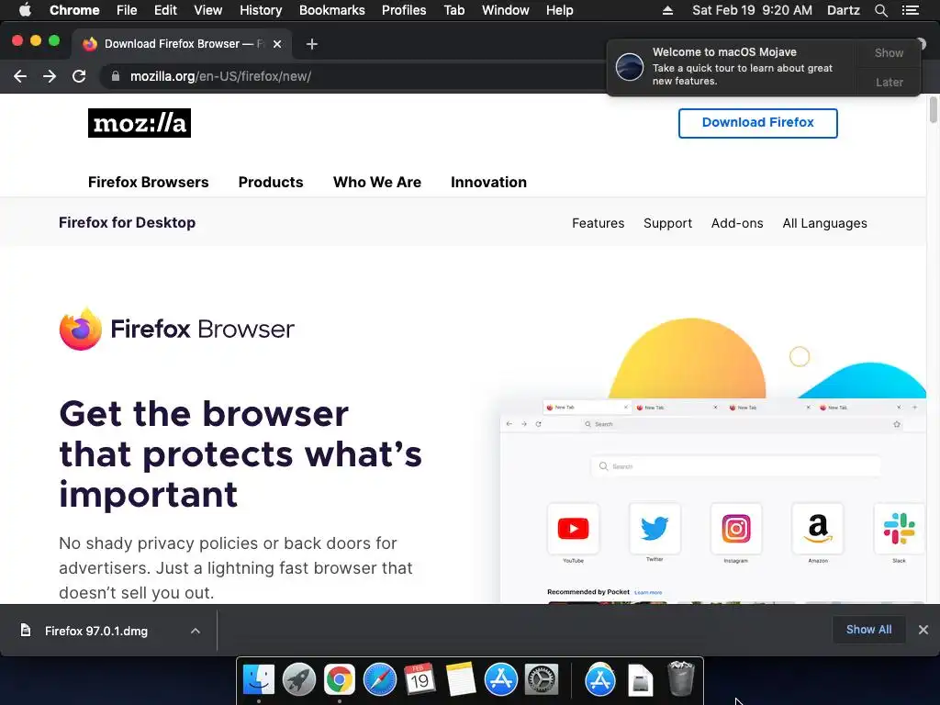Click Show All downloads button
Image resolution: width=940 pixels, height=705 pixels.
(x=868, y=630)
